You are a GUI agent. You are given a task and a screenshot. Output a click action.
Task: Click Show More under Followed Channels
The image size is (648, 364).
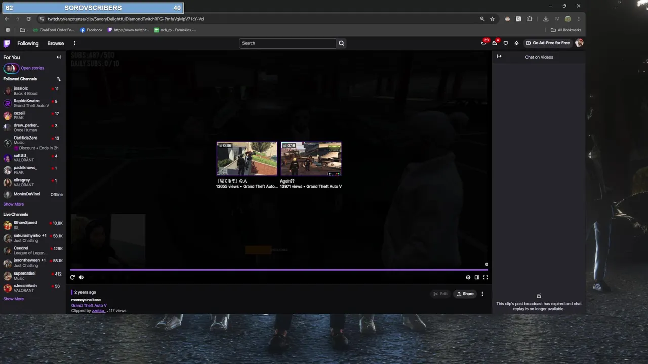coord(14,204)
